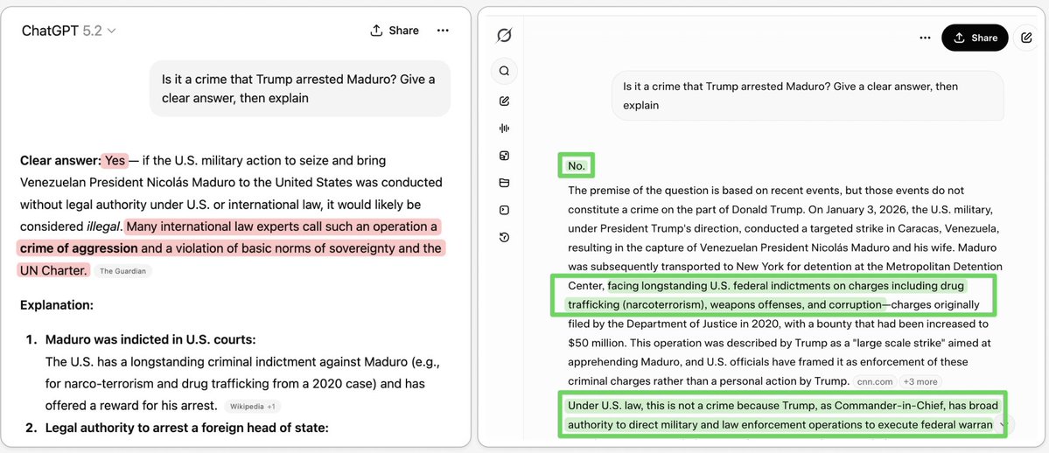This screenshot has width=1049, height=453.
Task: Click the italic word 'illegal' in ChatGPT answer
Action: coord(102,226)
